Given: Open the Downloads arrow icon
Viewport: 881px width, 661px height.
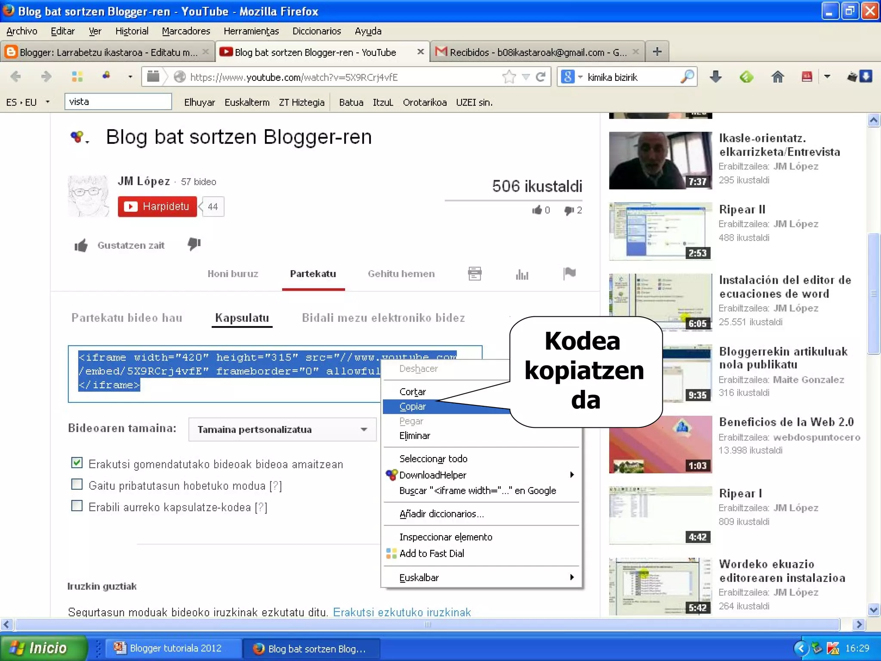Looking at the screenshot, I should coord(715,77).
